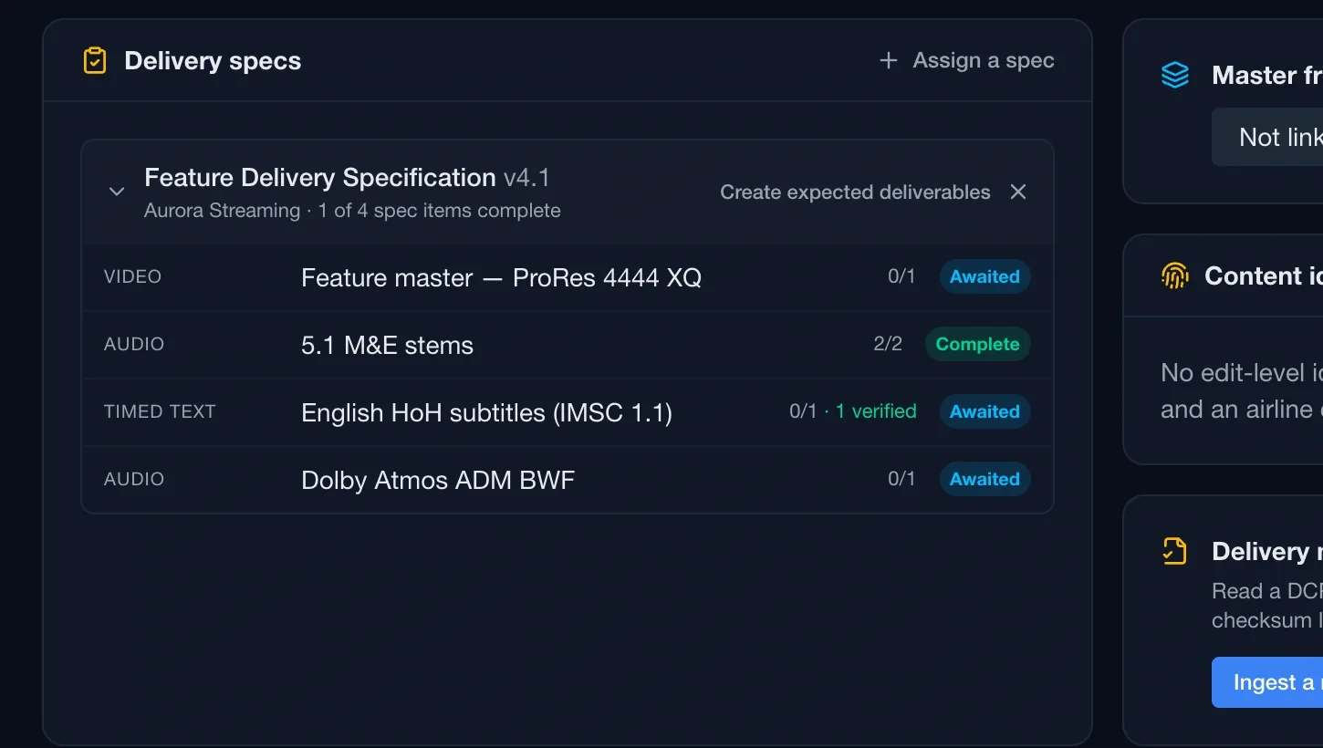Click the plus icon beside Assign a spec

tap(888, 61)
